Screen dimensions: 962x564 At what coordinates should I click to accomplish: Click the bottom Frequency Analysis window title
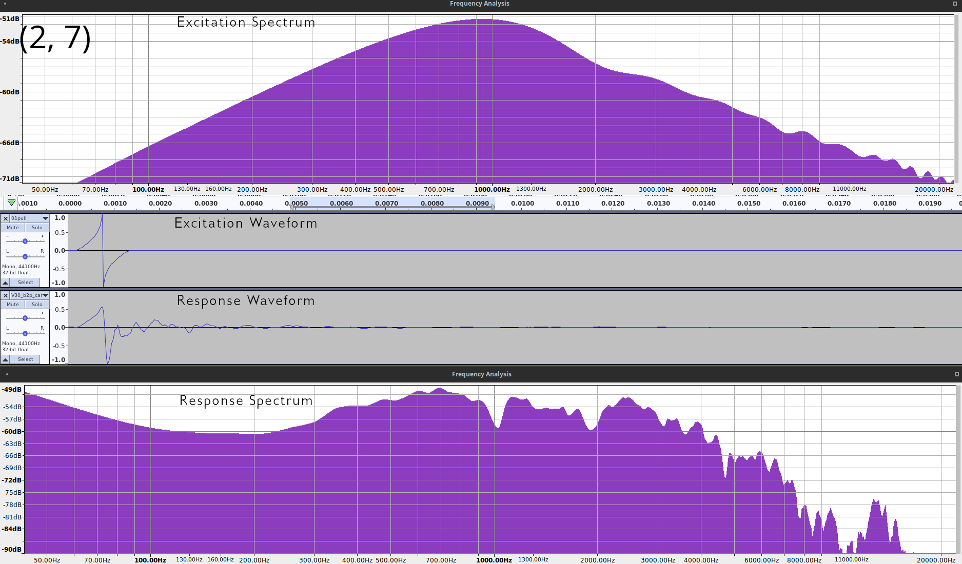coord(481,374)
